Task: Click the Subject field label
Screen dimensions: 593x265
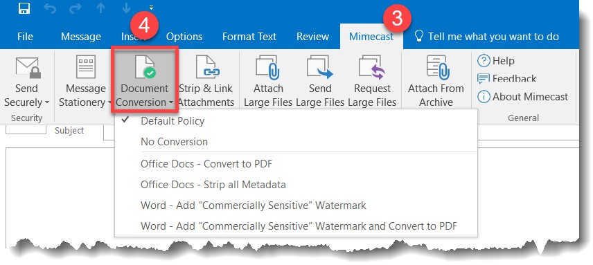Action: [x=69, y=131]
